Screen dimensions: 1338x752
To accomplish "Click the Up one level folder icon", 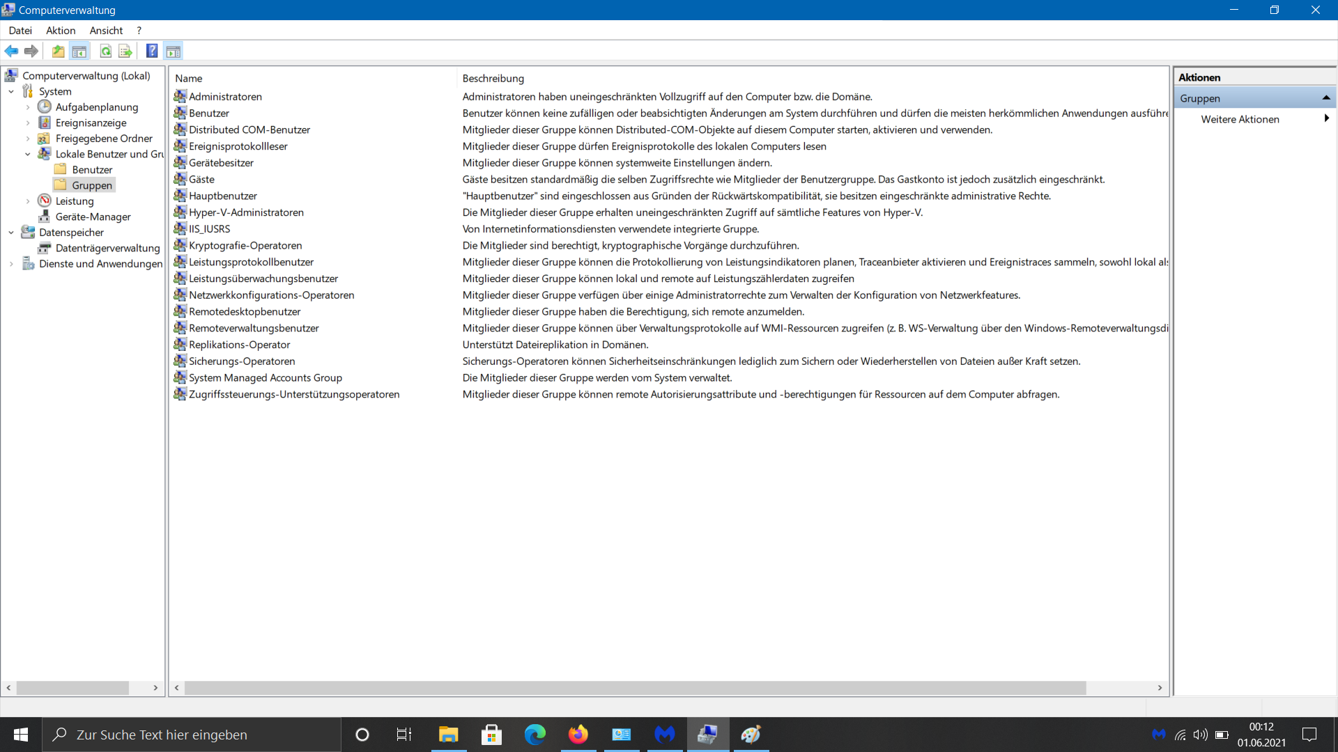I will pos(58,51).
